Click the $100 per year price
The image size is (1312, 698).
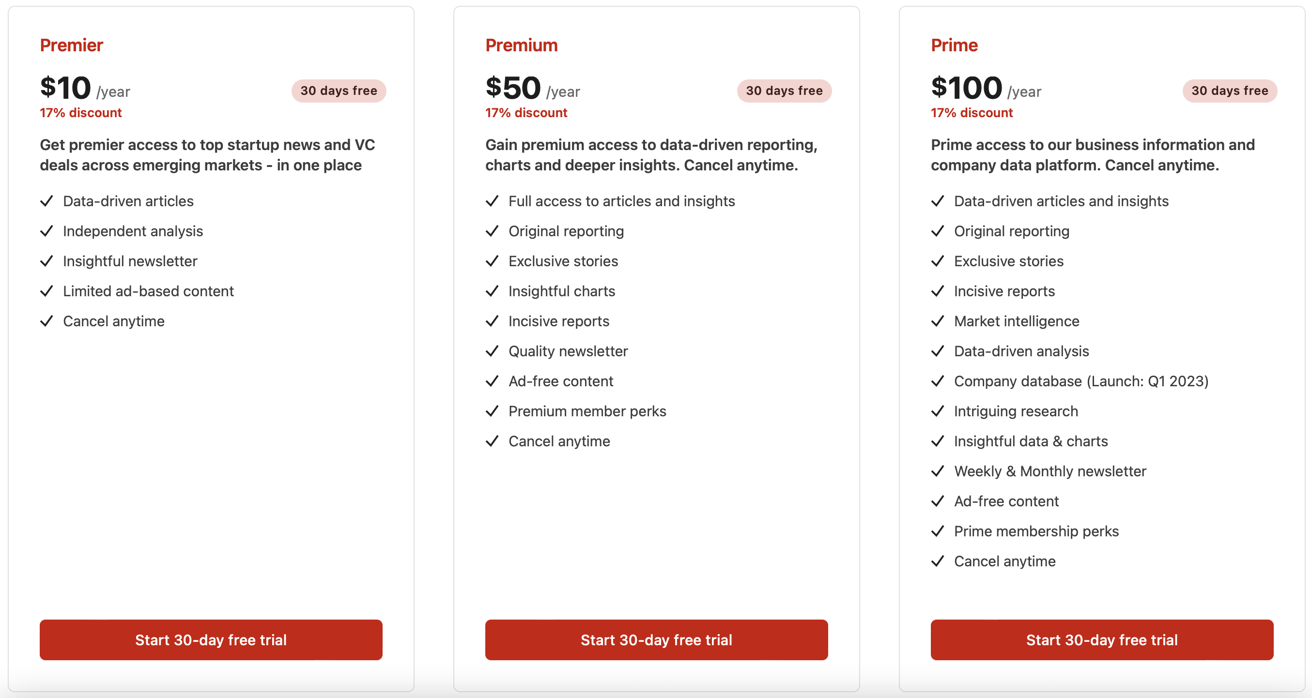(985, 89)
